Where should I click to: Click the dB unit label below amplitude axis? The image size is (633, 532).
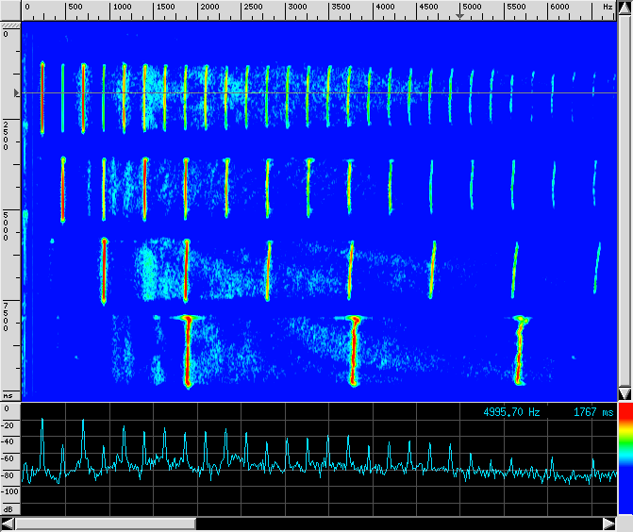(x=8, y=508)
